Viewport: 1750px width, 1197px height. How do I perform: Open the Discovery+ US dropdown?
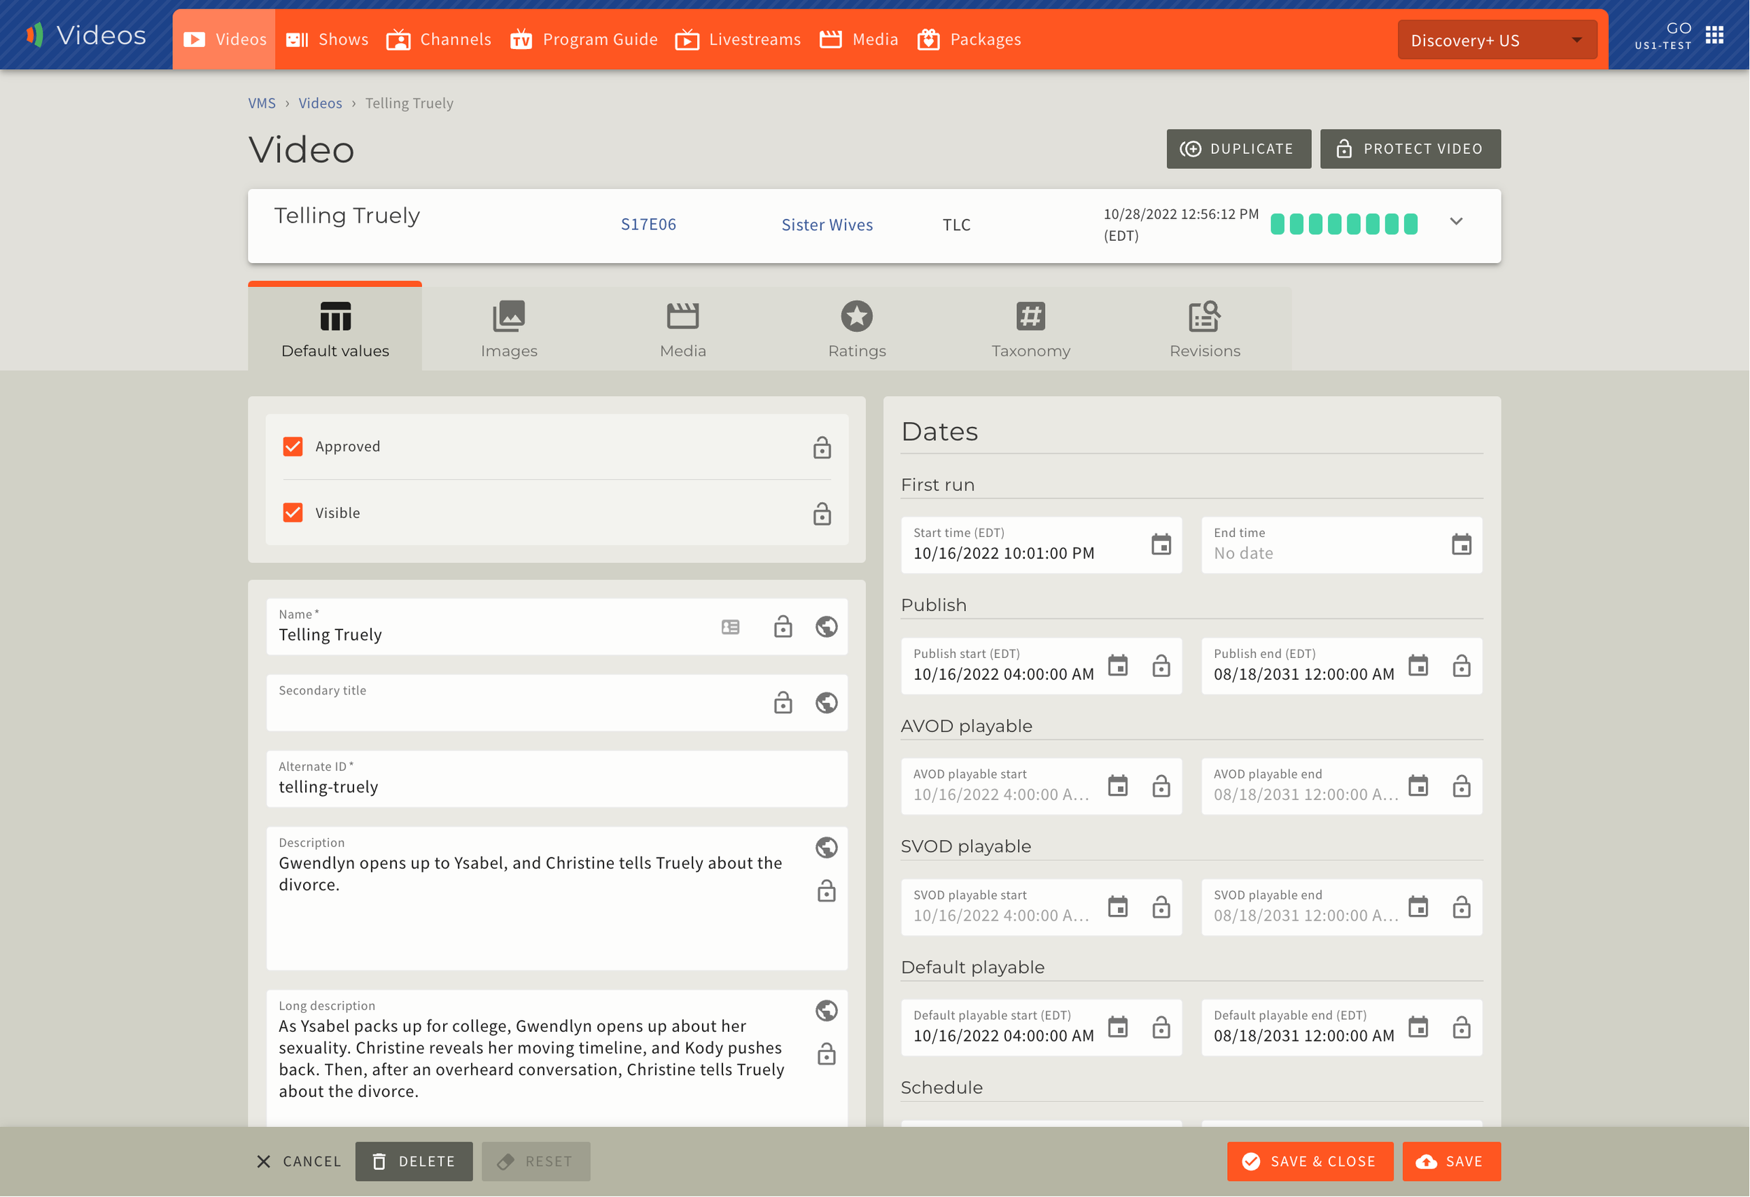1497,40
